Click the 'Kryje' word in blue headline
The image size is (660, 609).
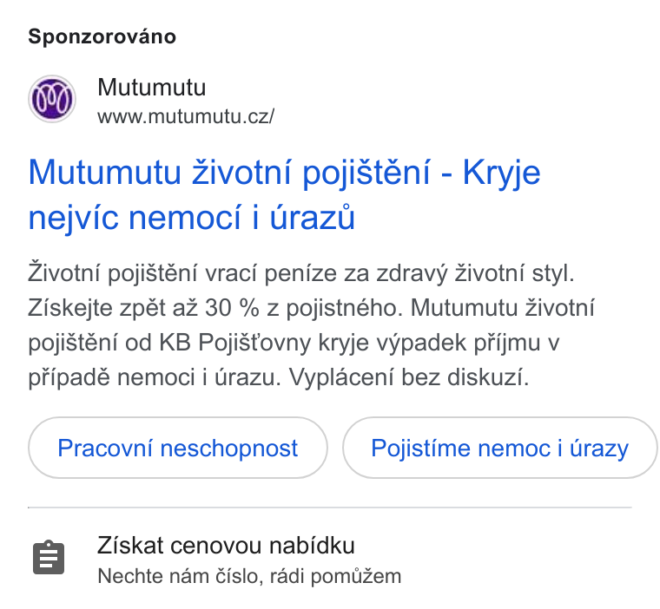pyautogui.click(x=502, y=174)
